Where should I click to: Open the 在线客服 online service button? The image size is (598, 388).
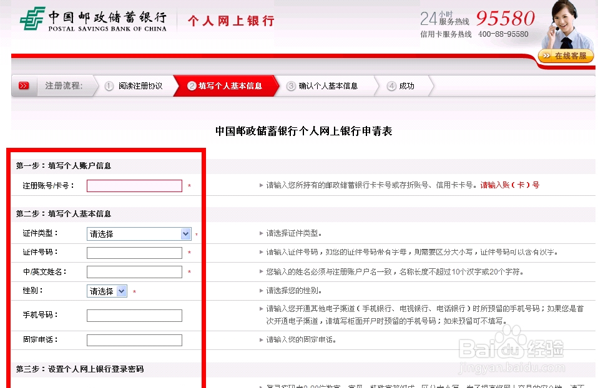click(x=566, y=56)
